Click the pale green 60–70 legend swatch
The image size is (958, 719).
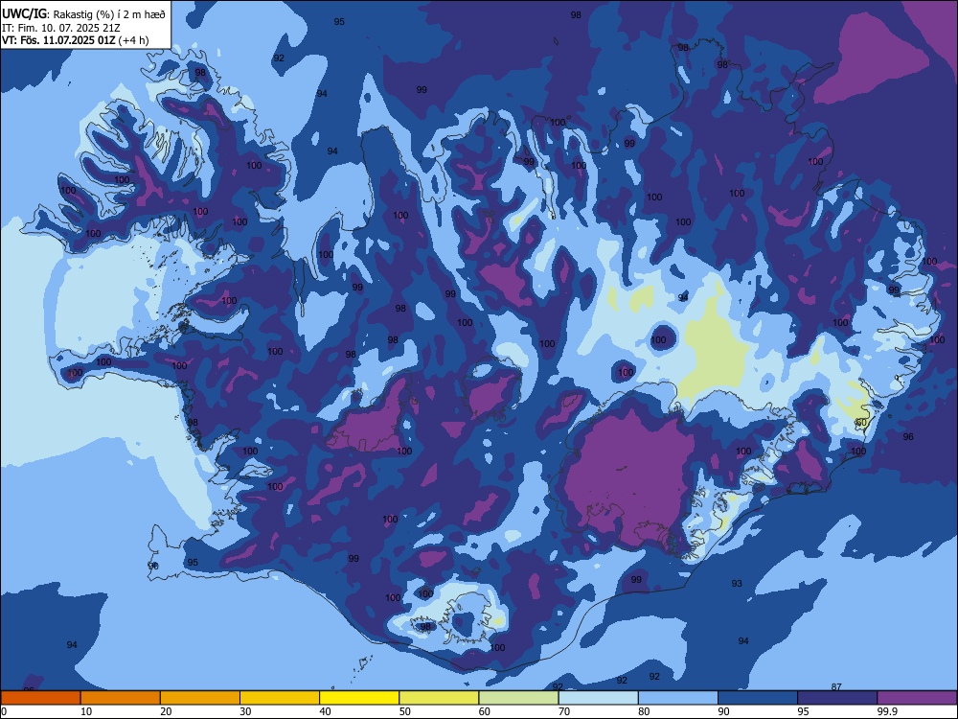click(518, 698)
